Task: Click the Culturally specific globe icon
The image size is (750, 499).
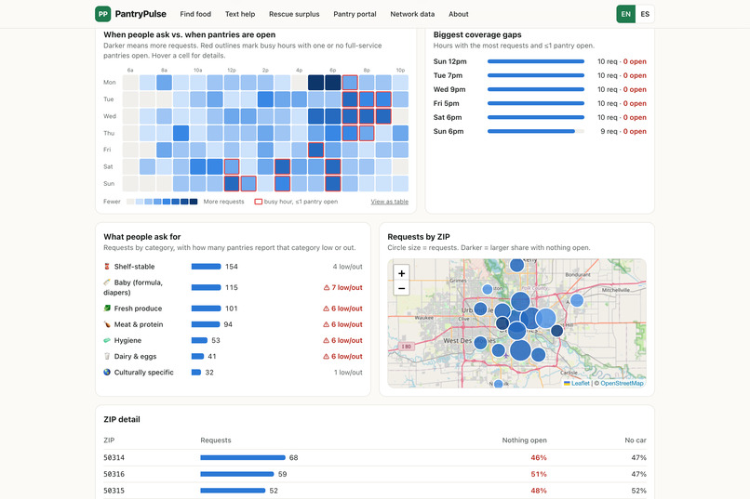Action: pyautogui.click(x=107, y=372)
